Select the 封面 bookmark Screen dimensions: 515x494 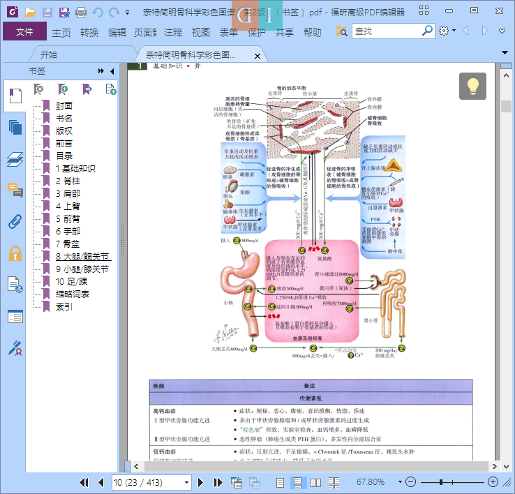pos(64,106)
